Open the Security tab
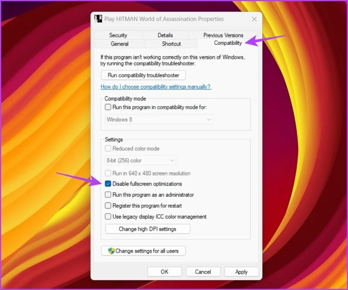 point(118,35)
